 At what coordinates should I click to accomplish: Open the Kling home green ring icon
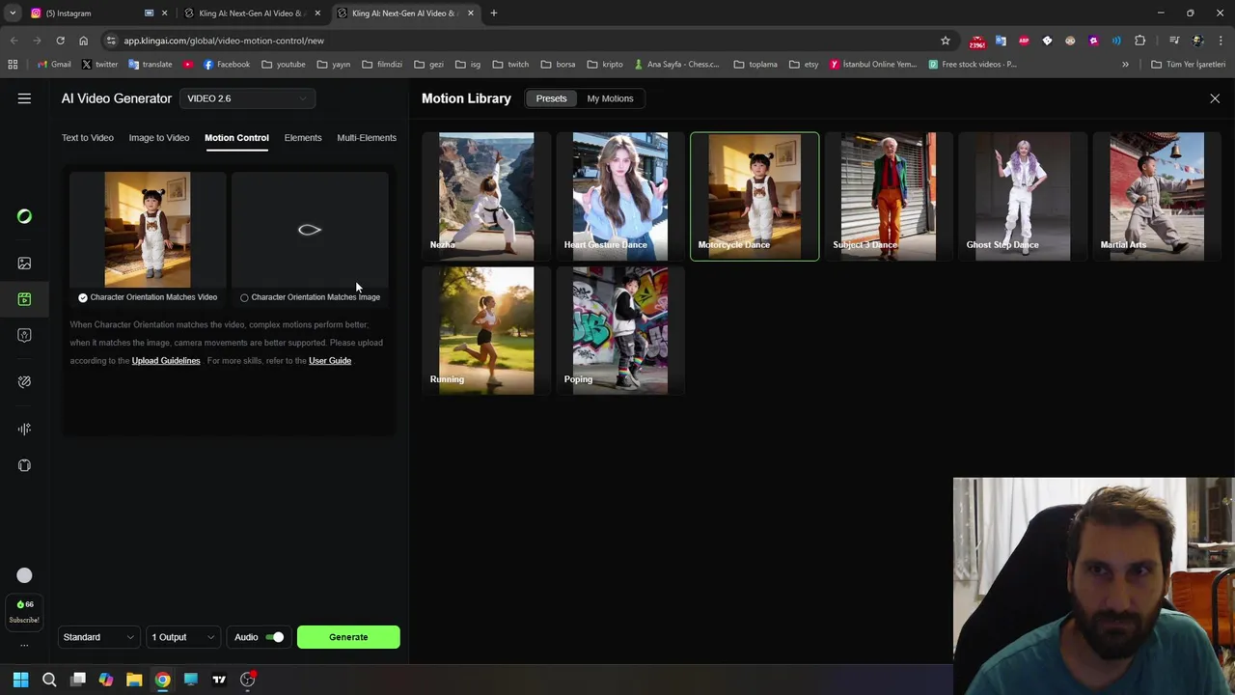click(24, 216)
